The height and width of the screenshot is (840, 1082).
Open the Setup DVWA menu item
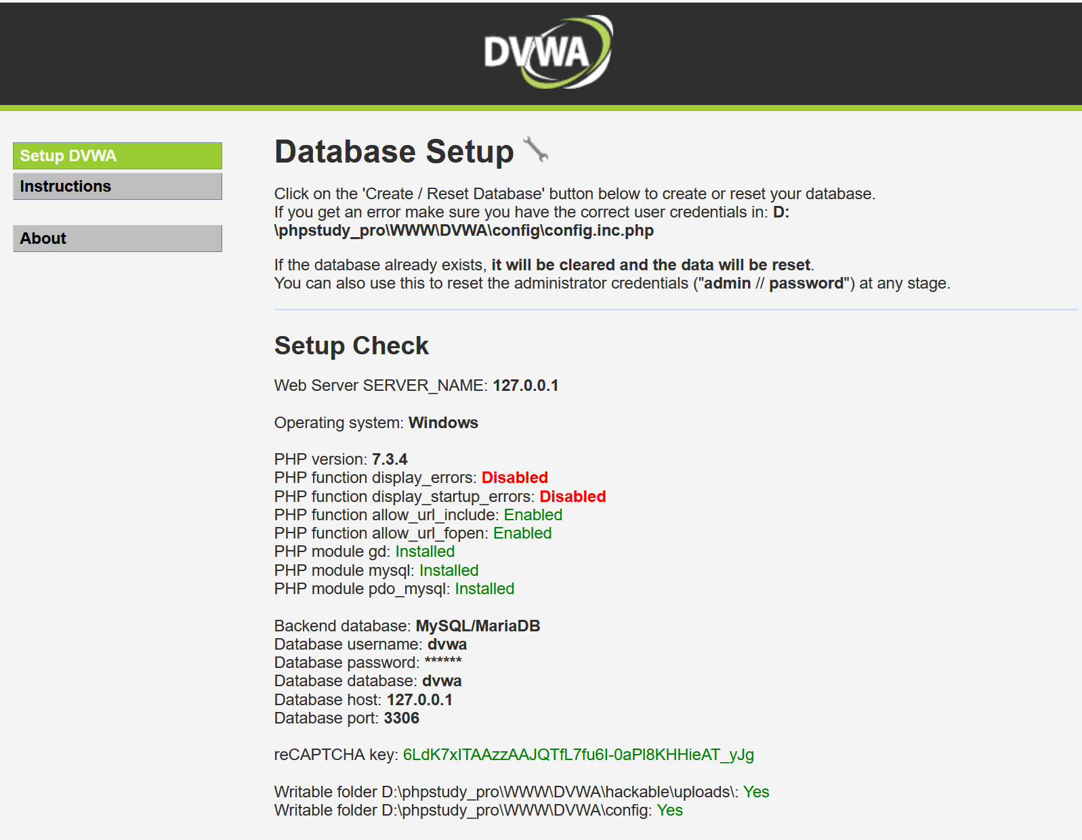coord(117,156)
